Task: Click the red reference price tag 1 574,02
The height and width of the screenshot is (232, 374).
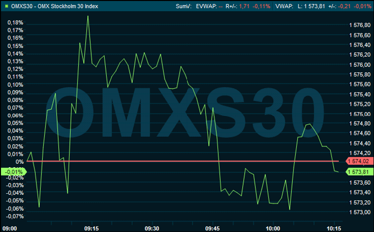Action: coord(359,161)
